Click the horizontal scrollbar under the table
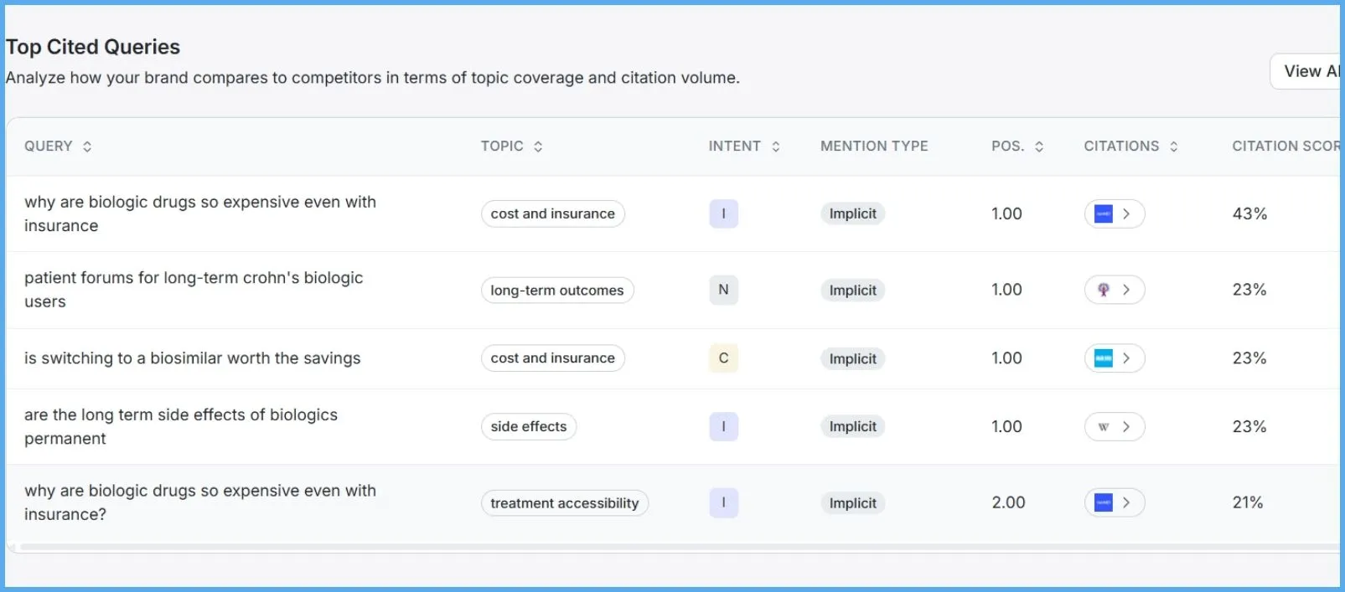Image resolution: width=1345 pixels, height=592 pixels. point(679,548)
